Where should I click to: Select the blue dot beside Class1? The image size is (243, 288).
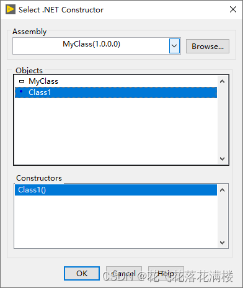pyautogui.click(x=21, y=91)
